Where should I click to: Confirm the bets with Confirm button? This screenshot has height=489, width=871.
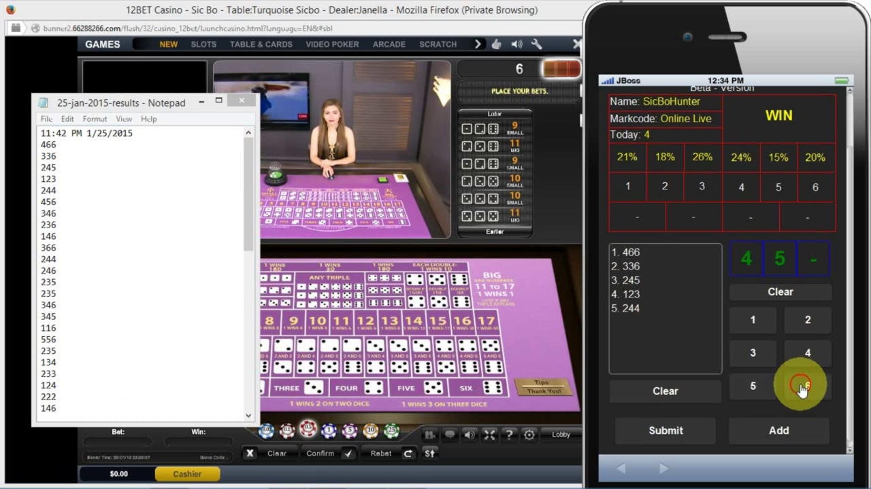click(328, 453)
